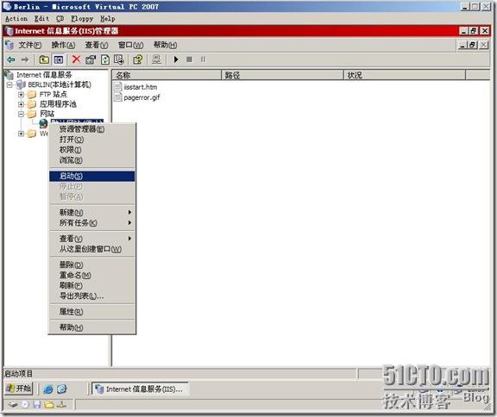This screenshot has height=417, width=497.
Task: Click the MMC console icon left of 文件 menu
Action: point(9,45)
